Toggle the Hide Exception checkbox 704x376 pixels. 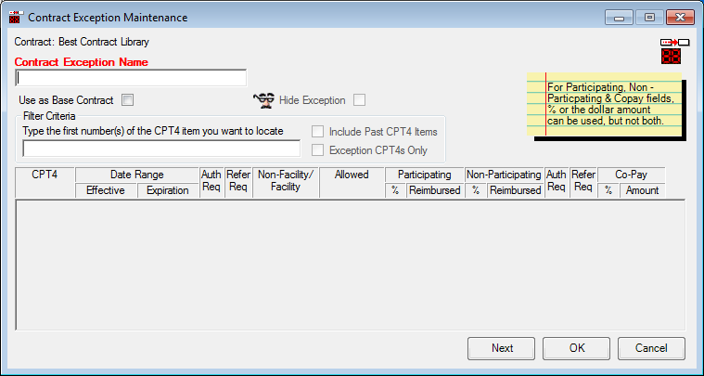click(359, 100)
